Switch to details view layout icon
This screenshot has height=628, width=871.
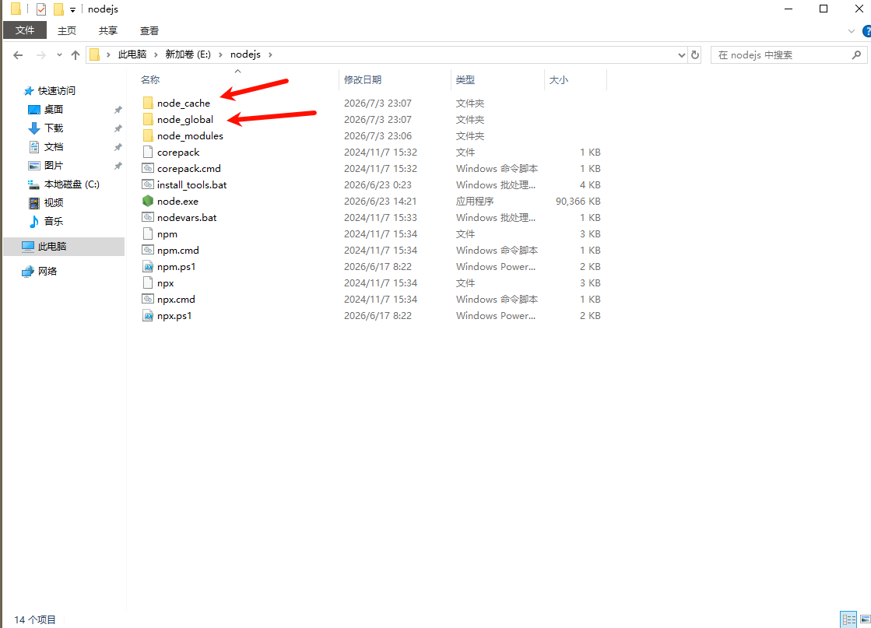pyautogui.click(x=848, y=619)
